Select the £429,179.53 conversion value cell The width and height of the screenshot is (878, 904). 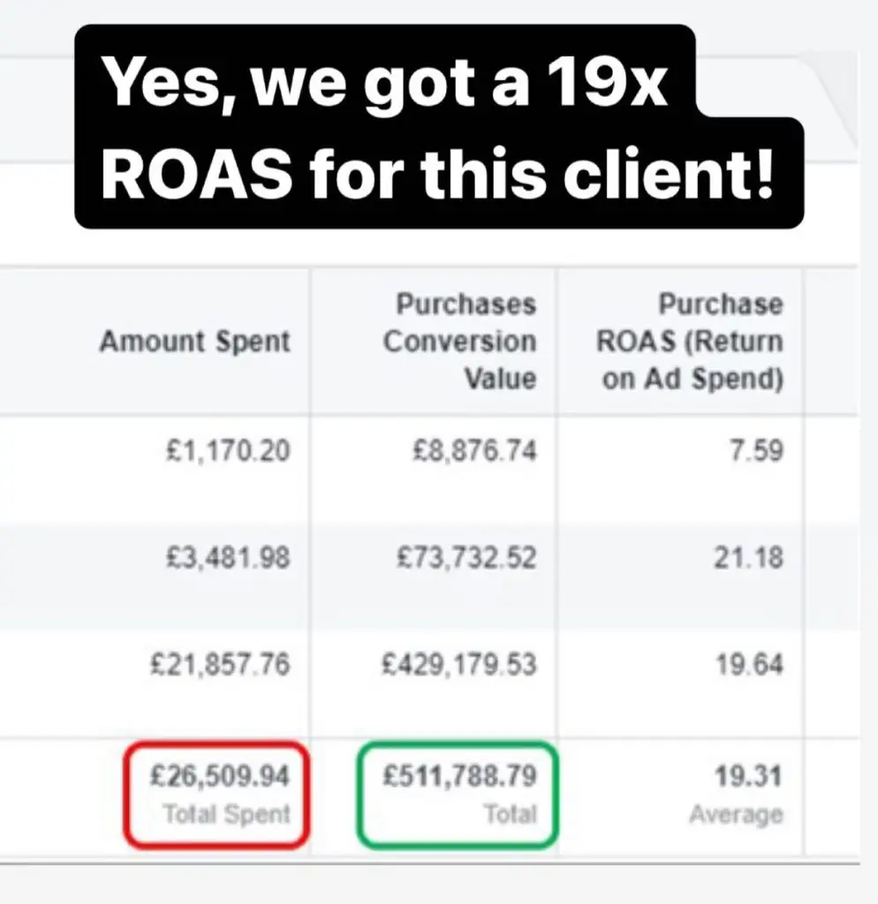point(459,664)
